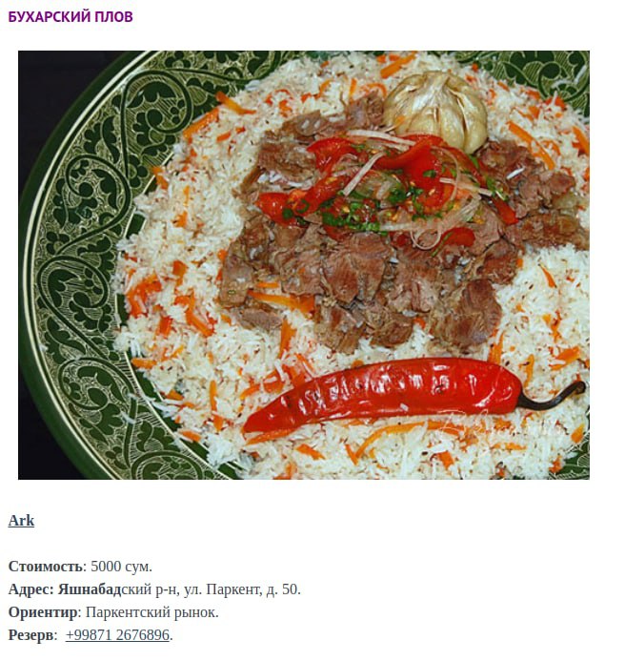Open the Bukhara plov dish photo

click(304, 265)
